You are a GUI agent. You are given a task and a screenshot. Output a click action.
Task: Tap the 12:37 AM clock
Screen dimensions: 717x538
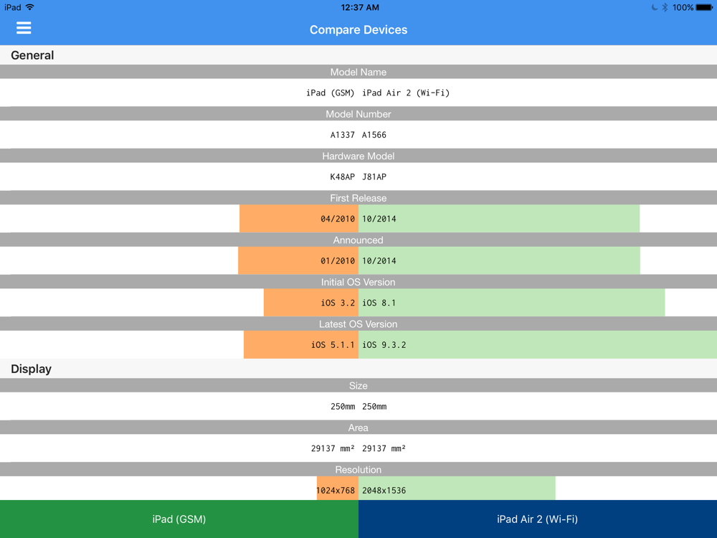(360, 7)
